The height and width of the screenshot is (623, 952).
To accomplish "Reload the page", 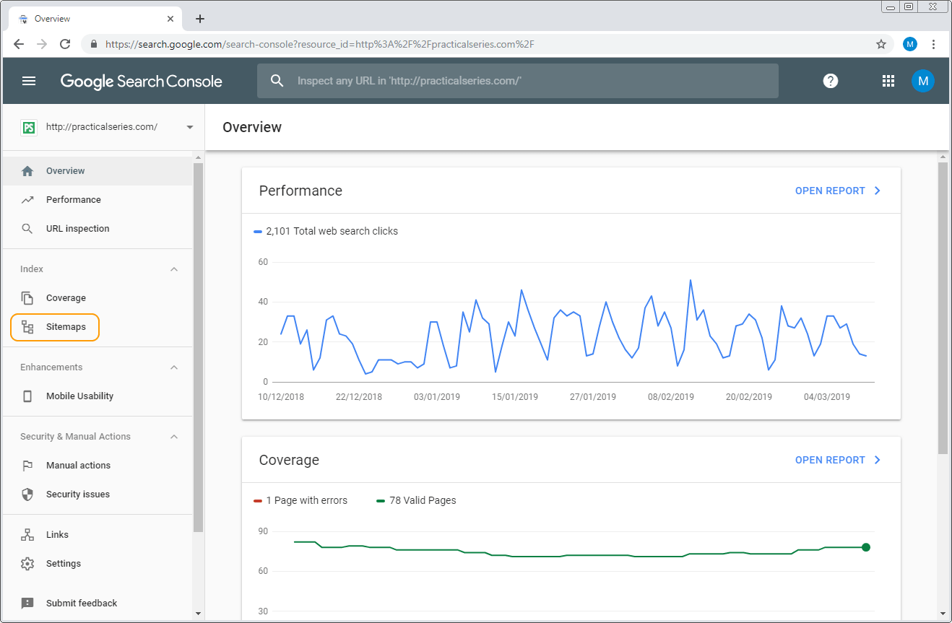I will [65, 44].
